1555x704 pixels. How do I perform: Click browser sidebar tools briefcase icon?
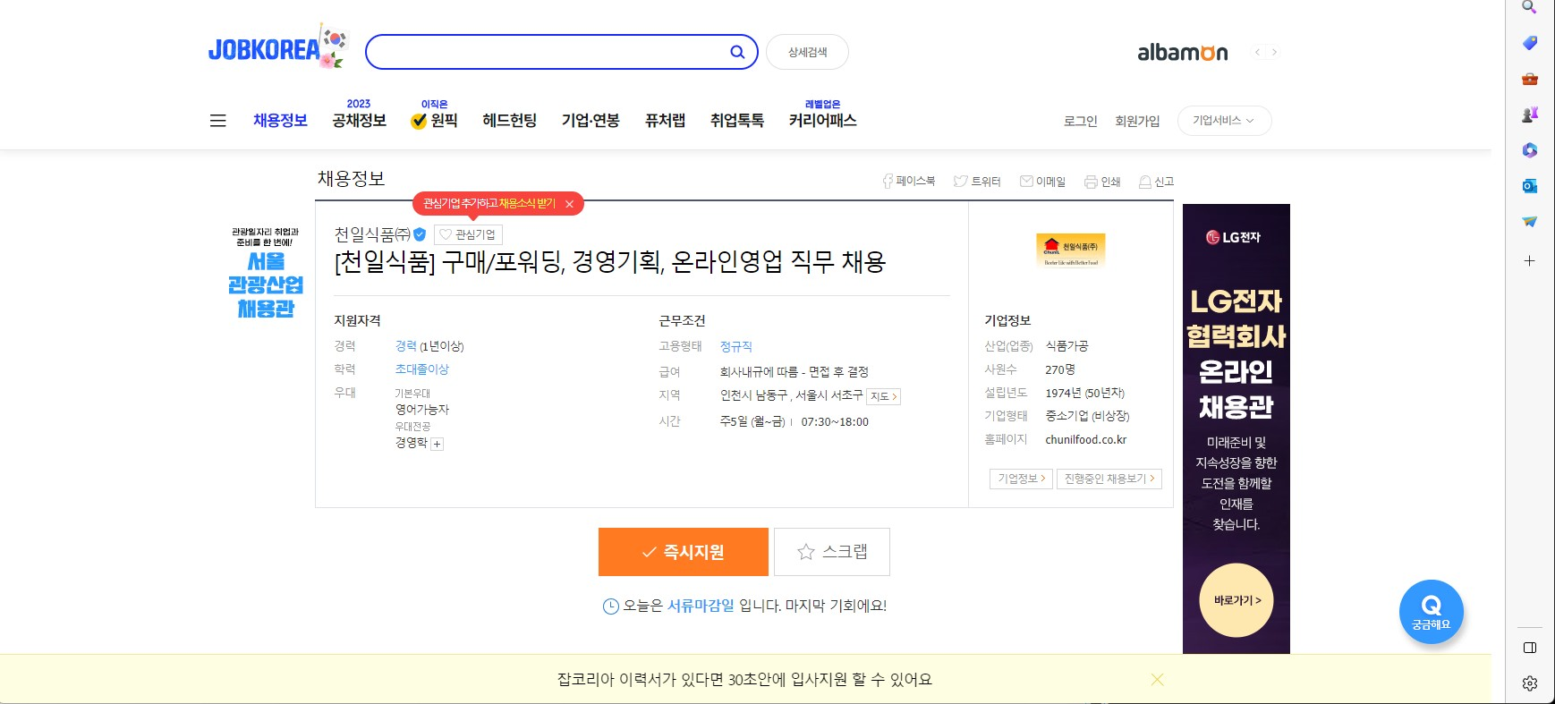pyautogui.click(x=1530, y=79)
